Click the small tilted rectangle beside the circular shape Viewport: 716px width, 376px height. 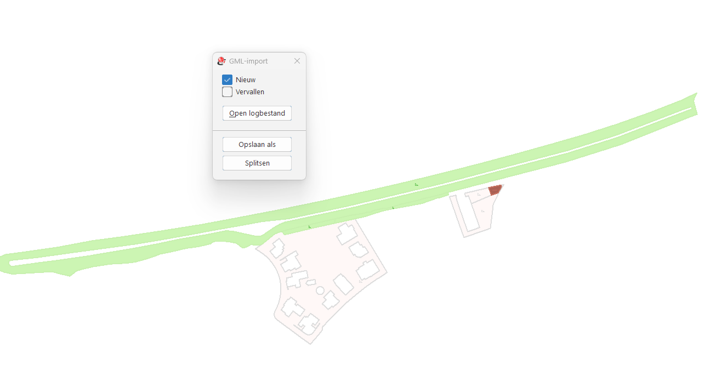tap(311, 282)
